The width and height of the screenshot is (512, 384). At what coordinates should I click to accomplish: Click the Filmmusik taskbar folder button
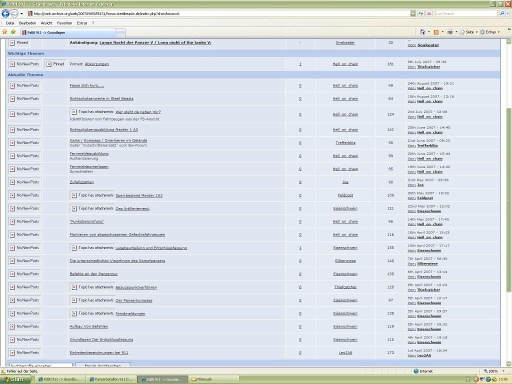(x=201, y=379)
